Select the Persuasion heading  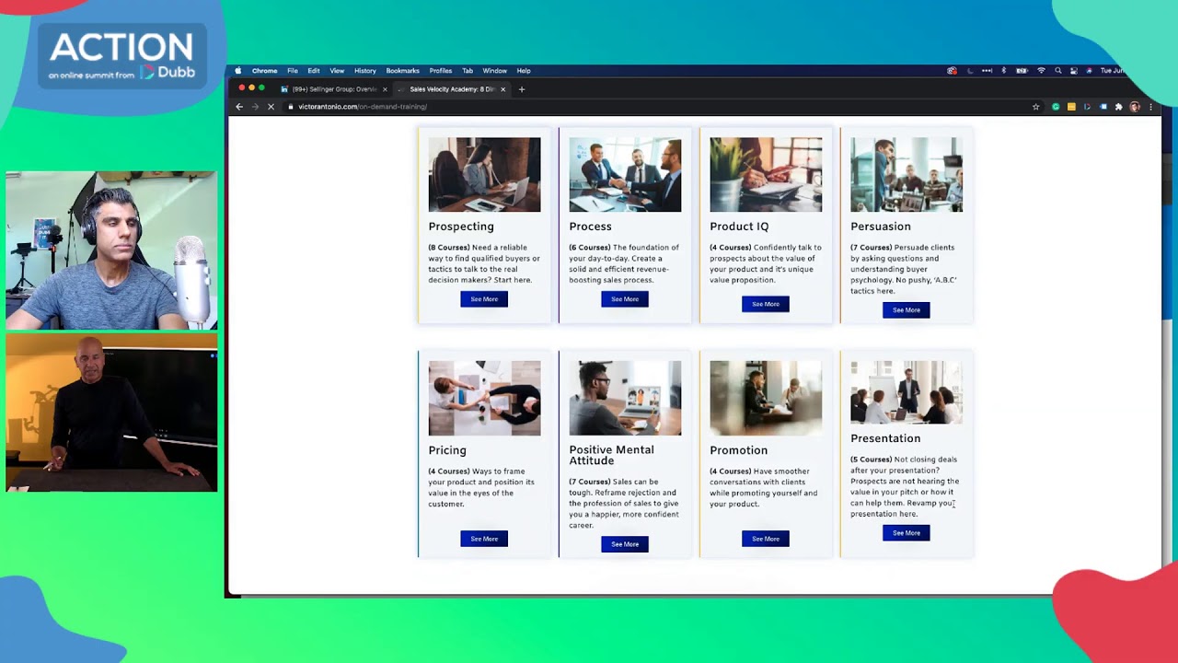[881, 227]
